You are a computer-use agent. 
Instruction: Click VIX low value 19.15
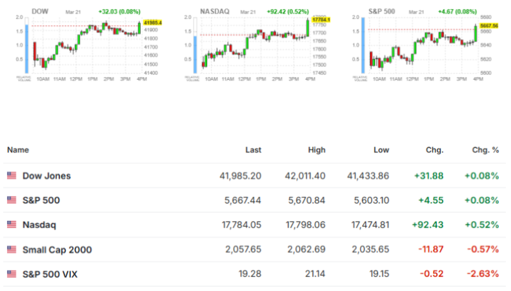379,274
